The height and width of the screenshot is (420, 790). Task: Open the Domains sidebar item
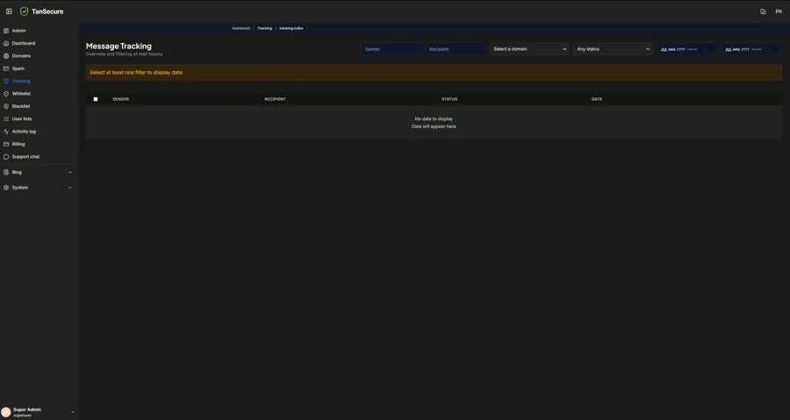pos(21,56)
